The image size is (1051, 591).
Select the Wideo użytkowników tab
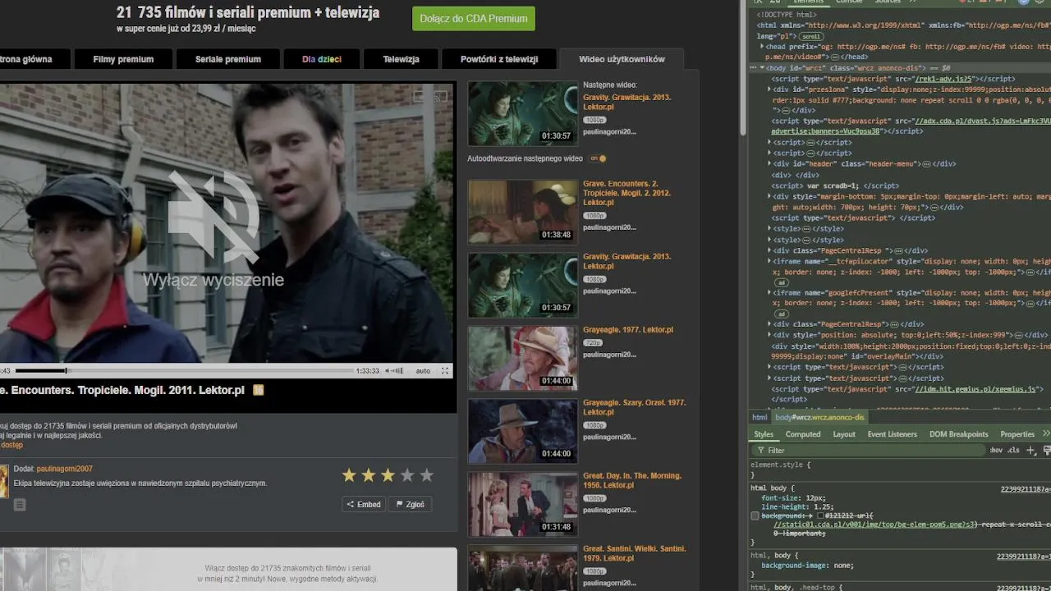click(x=622, y=59)
